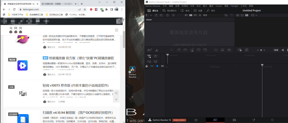This screenshot has width=288, height=123.
Task: Click the audio only track option icon
Action: click(155, 61)
